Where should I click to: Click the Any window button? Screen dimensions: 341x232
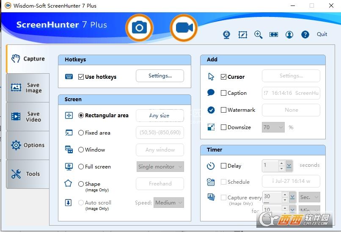[160, 150]
